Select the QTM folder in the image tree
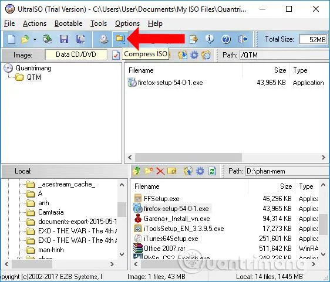 33,77
